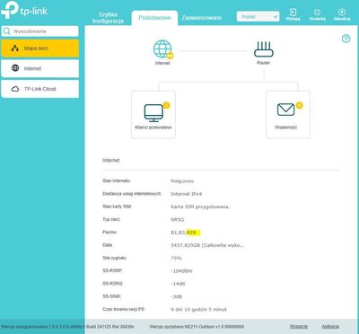Screen dimensions: 359x334
Task: Click the Połączono status value
Action: pyautogui.click(x=182, y=181)
